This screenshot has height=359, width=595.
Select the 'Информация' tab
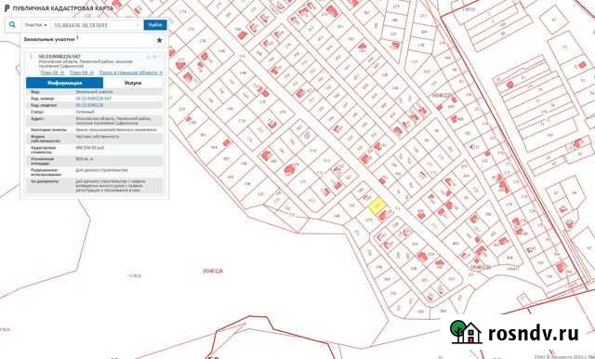tap(64, 83)
